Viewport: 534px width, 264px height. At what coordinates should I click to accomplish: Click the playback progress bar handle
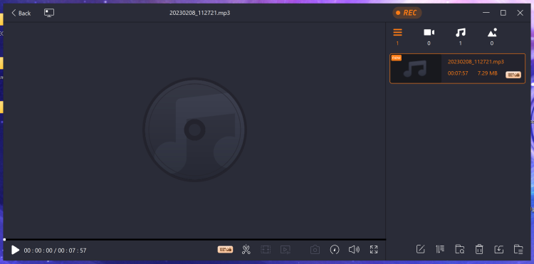pyautogui.click(x=4, y=240)
